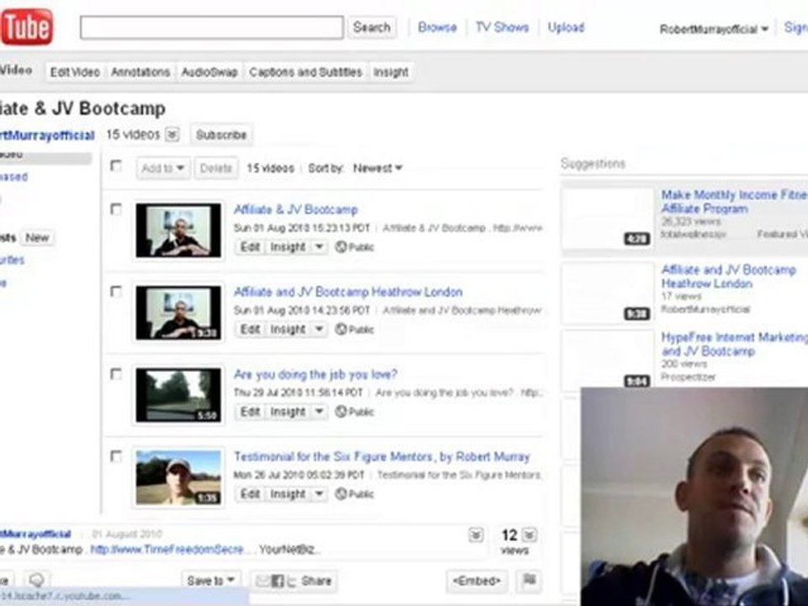808x606 pixels.
Task: Open the Edit Video tab
Action: (x=75, y=72)
